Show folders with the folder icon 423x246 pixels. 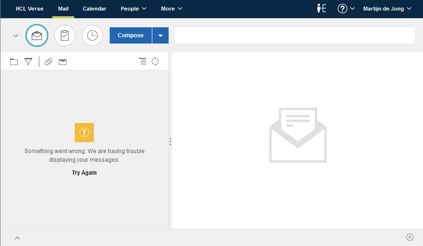tap(14, 62)
